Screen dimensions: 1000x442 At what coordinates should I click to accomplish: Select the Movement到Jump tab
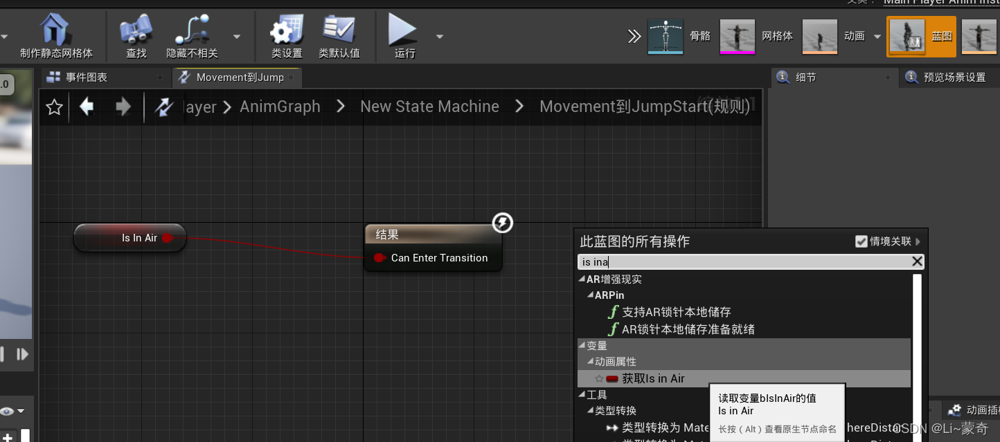coord(240,77)
